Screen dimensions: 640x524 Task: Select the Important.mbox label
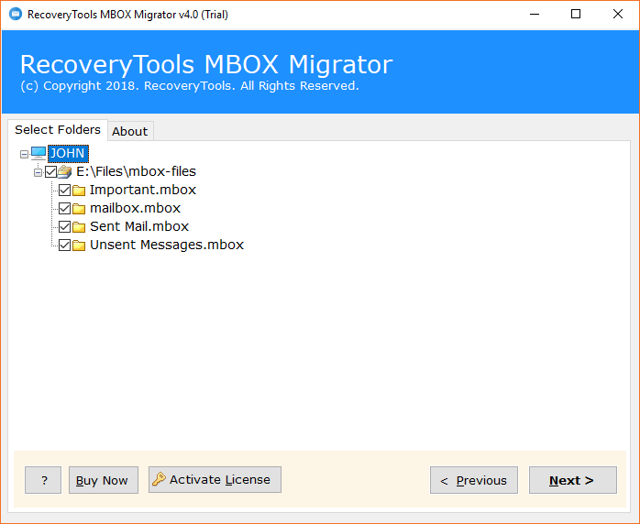coord(143,190)
